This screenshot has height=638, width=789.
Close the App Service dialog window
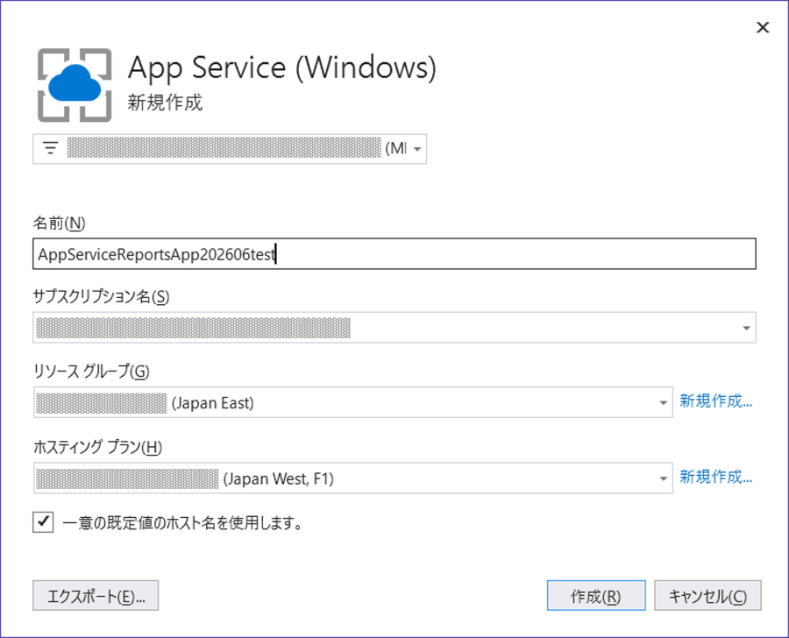click(763, 27)
